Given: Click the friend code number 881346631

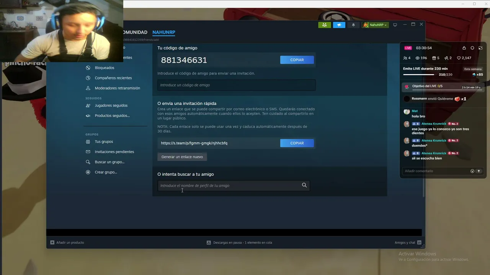Looking at the screenshot, I should [x=184, y=60].
